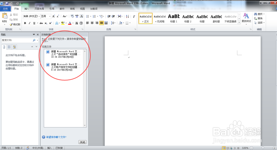
Task: Center align text
Action: [92, 23]
